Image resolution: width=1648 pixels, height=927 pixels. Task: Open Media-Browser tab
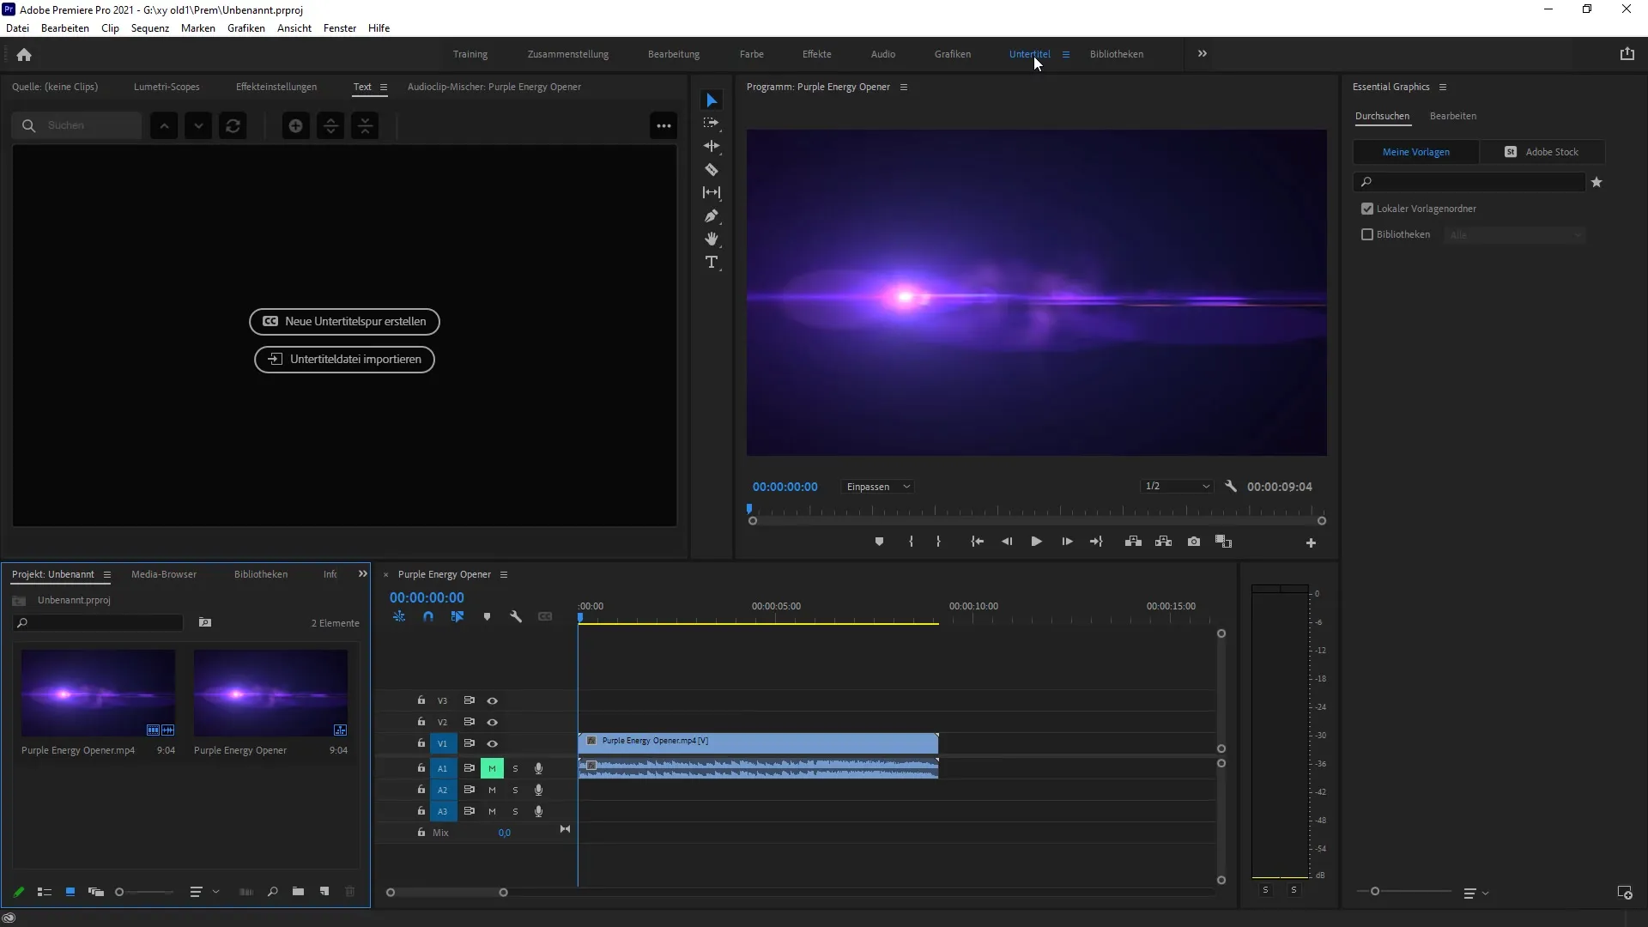point(164,574)
